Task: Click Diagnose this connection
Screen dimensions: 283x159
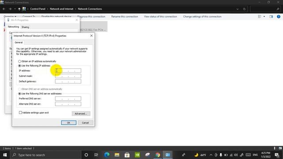Action: 91,17
